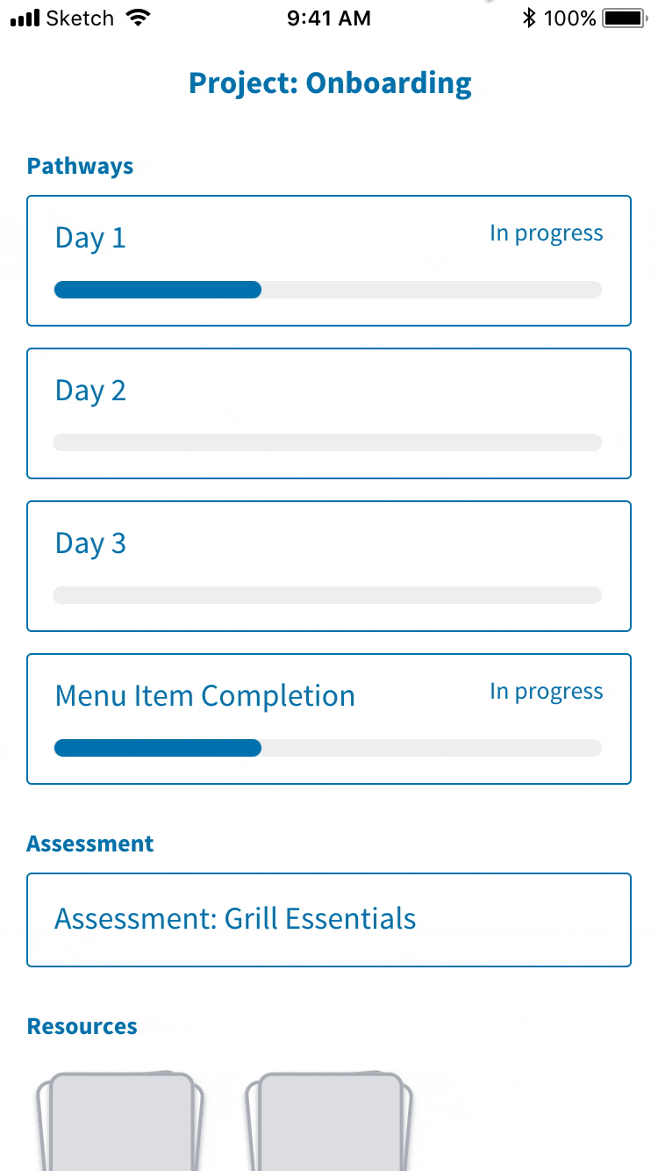Tap the Project: Onboarding title

pos(330,83)
